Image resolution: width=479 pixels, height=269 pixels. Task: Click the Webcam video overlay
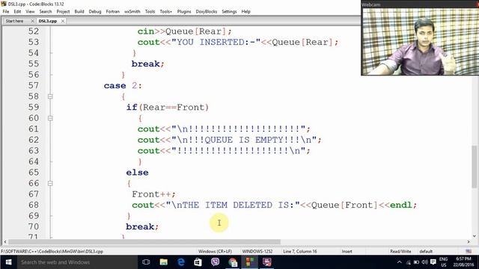pos(420,39)
